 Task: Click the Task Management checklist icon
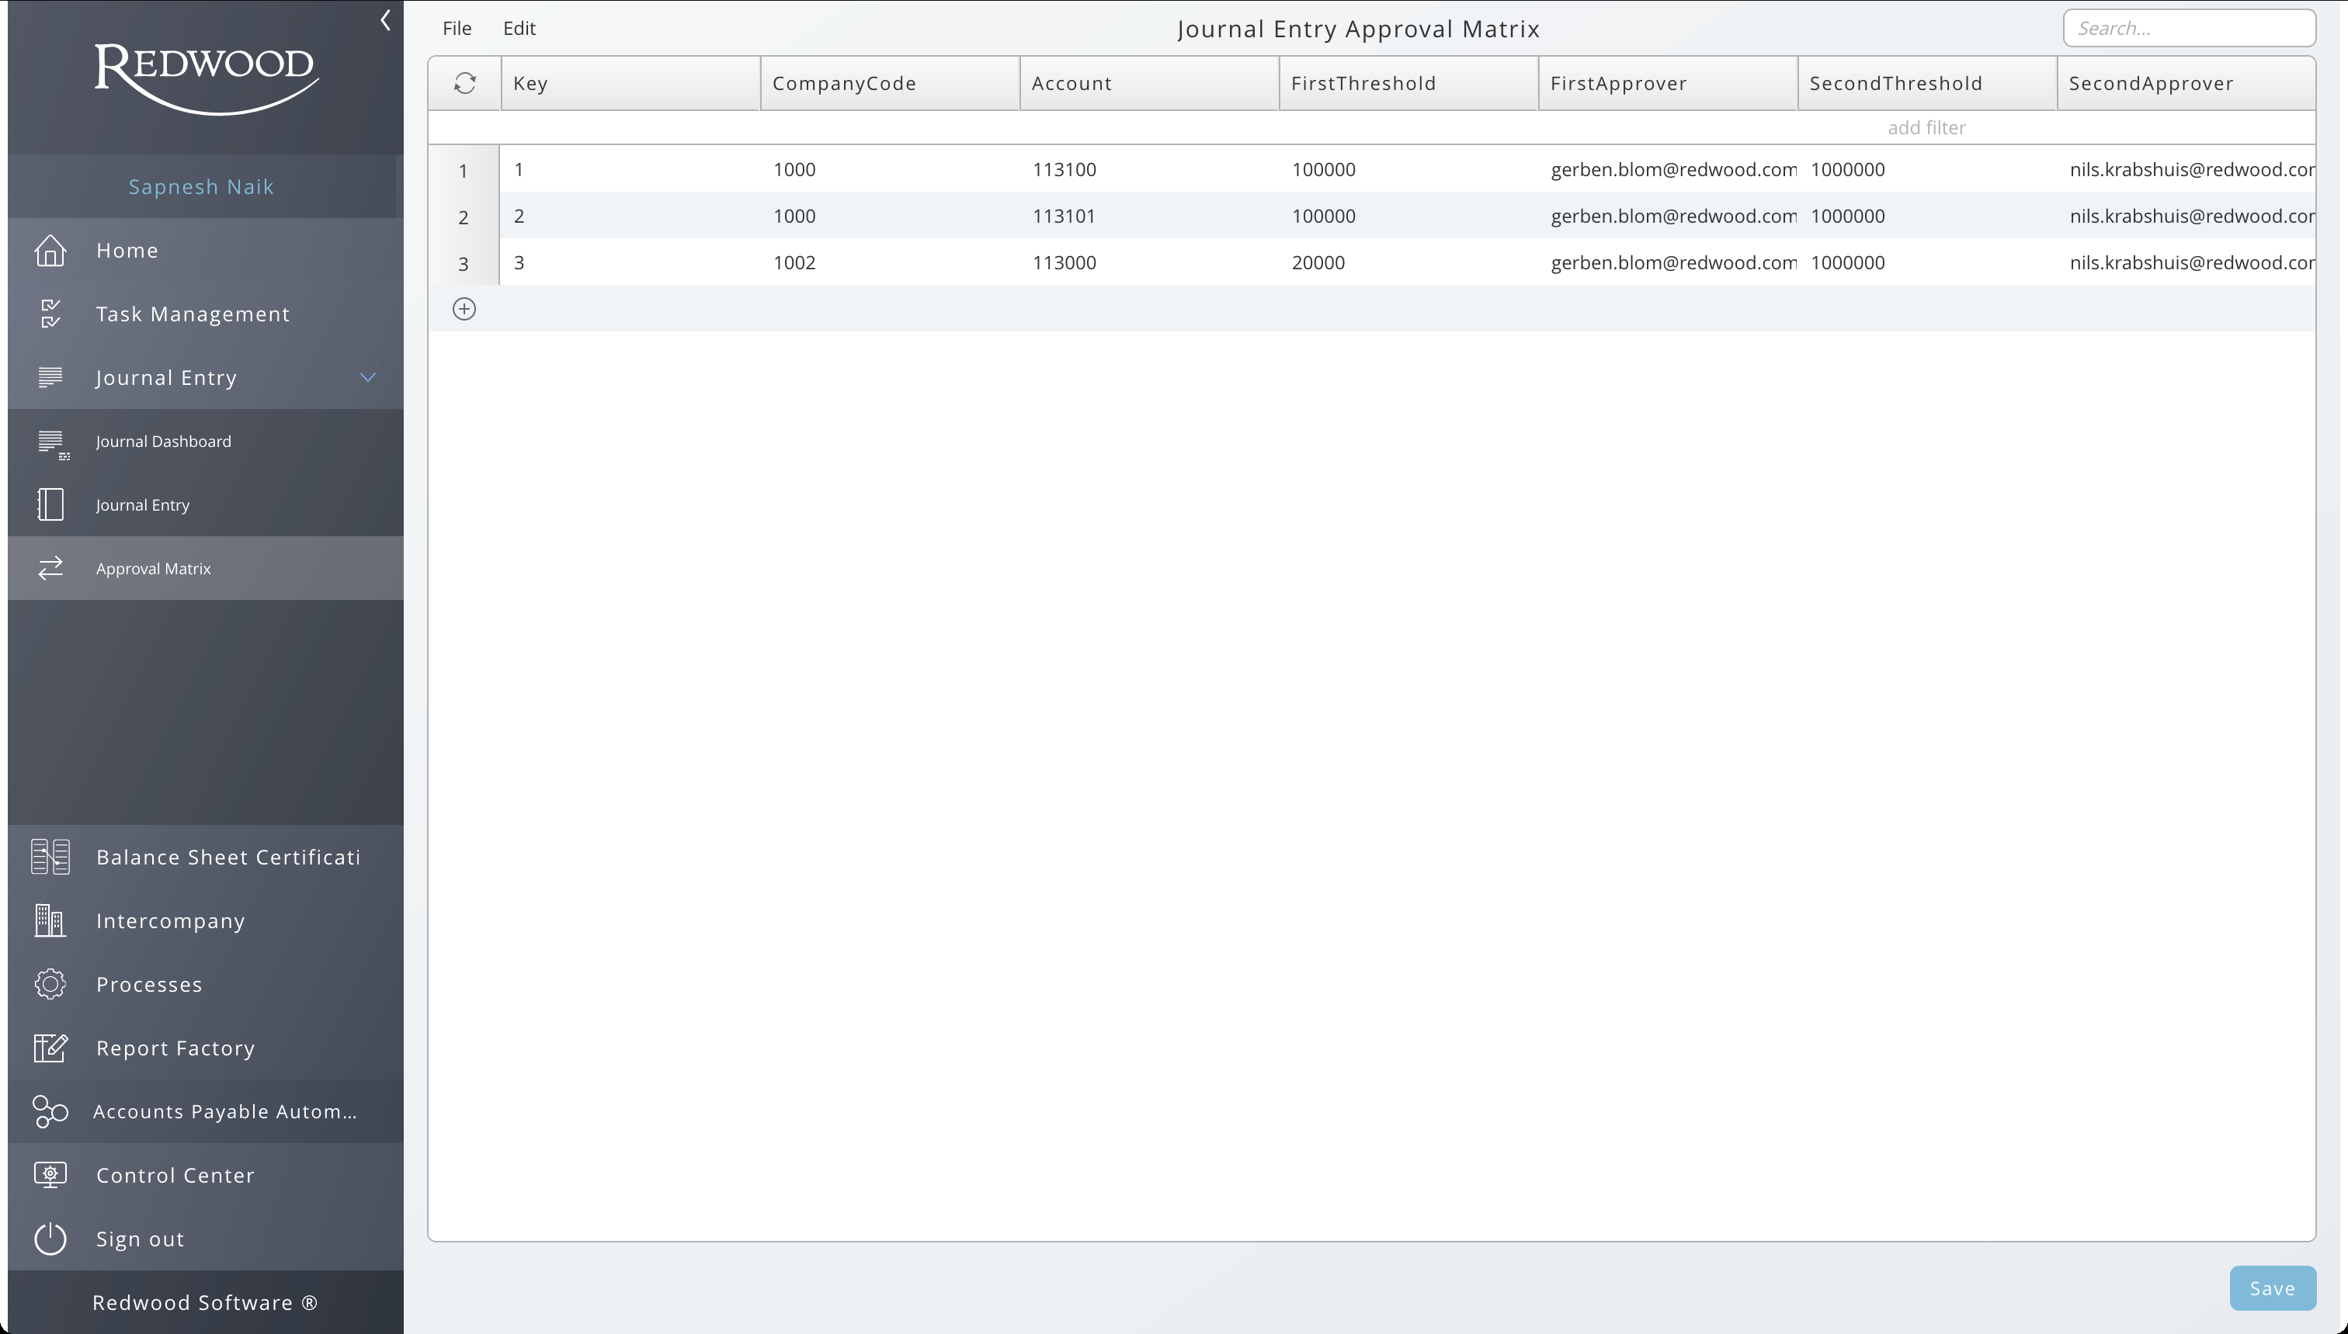pos(50,314)
